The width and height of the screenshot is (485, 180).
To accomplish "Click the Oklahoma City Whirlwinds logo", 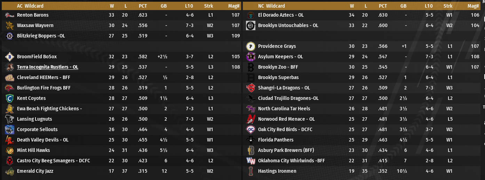I will (x=251, y=161).
